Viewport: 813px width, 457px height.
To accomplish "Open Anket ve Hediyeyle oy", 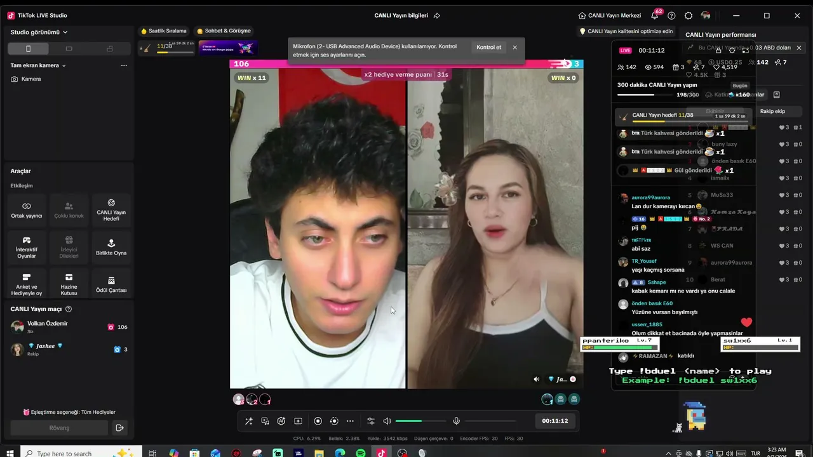I will pyautogui.click(x=27, y=285).
